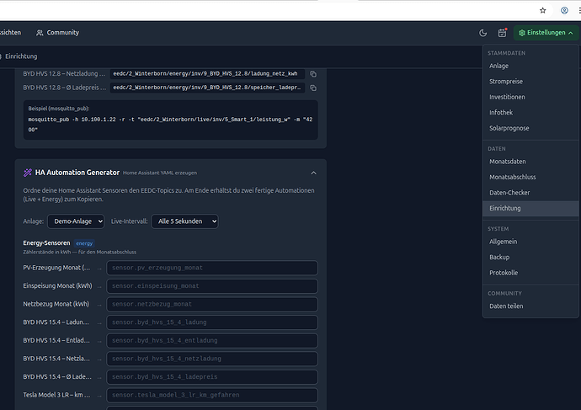Open Monatsabschluss from the Daten section

pyautogui.click(x=512, y=177)
